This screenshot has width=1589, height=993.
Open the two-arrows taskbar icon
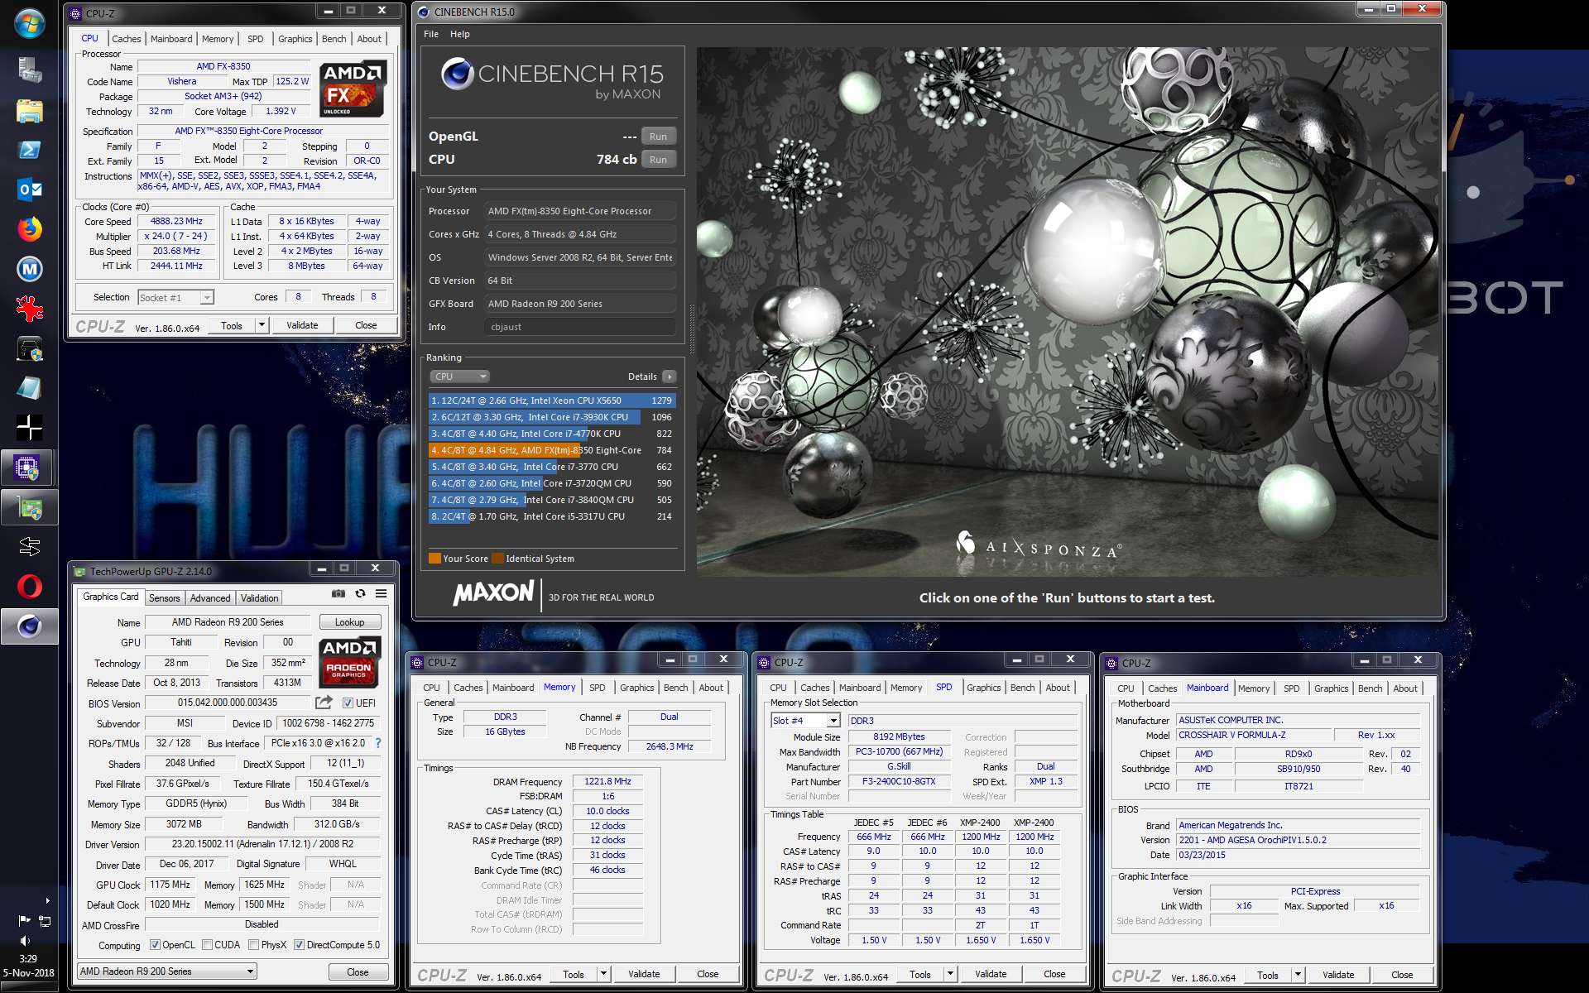tap(29, 547)
